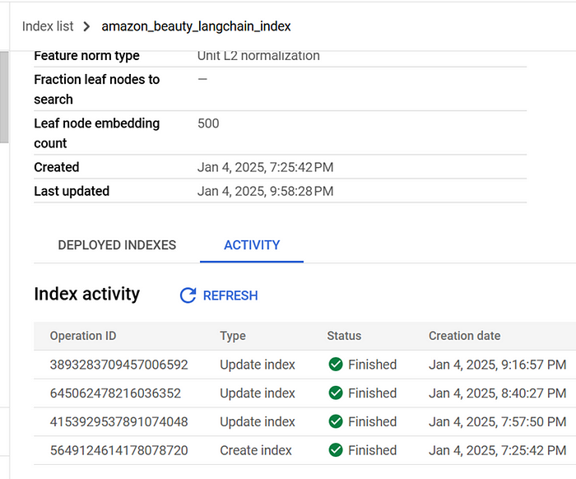Click Finished status of 7:57:50 PM operation
The width and height of the screenshot is (576, 479).
(x=372, y=422)
